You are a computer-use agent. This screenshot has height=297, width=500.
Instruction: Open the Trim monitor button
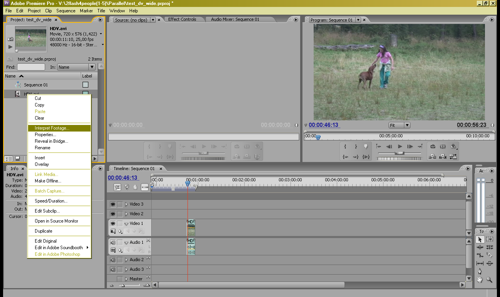453,157
